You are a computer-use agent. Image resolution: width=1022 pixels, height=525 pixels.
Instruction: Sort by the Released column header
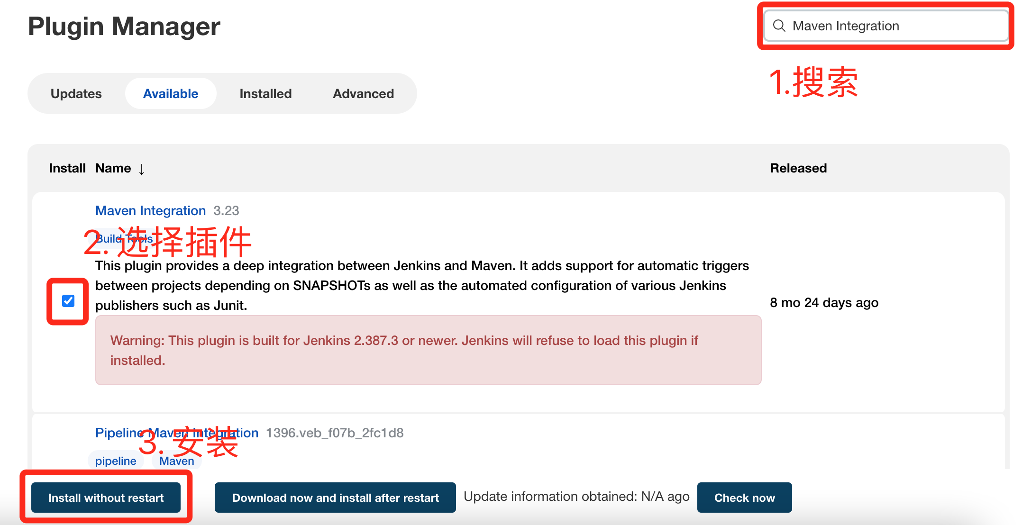click(798, 168)
